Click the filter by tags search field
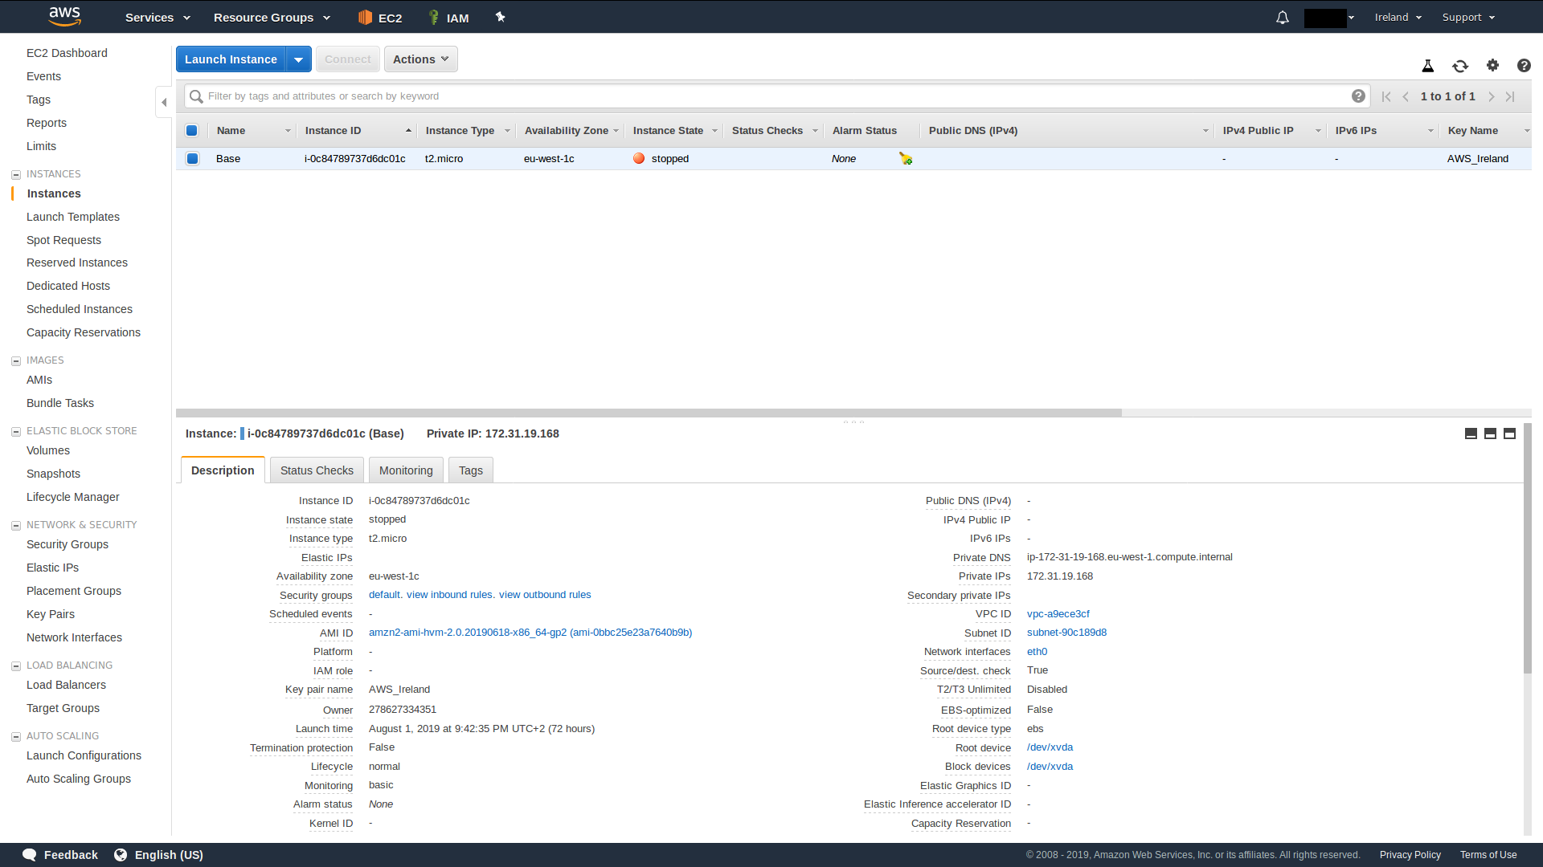The width and height of the screenshot is (1543, 867). point(776,96)
